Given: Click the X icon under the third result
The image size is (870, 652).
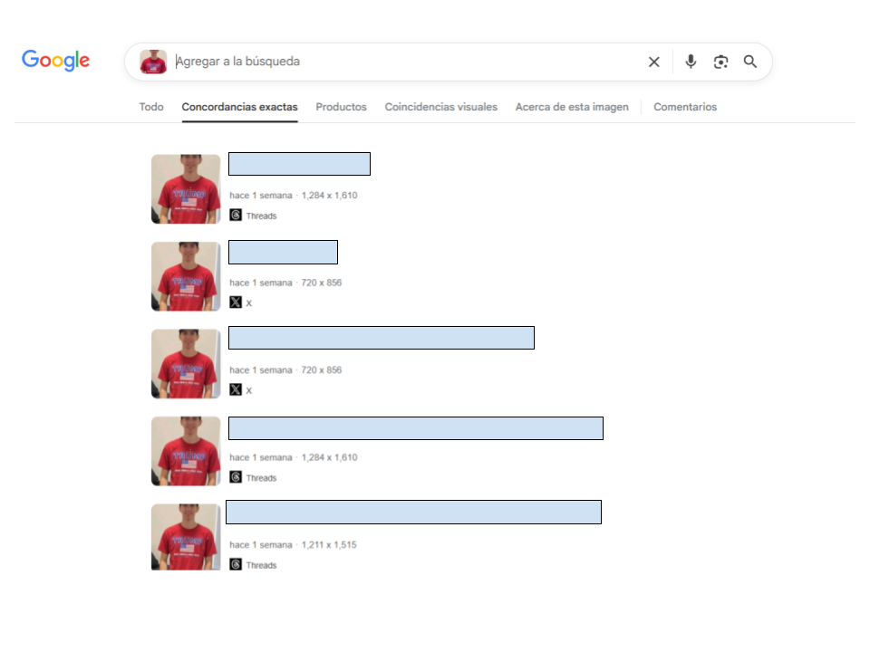Looking at the screenshot, I should tap(236, 389).
